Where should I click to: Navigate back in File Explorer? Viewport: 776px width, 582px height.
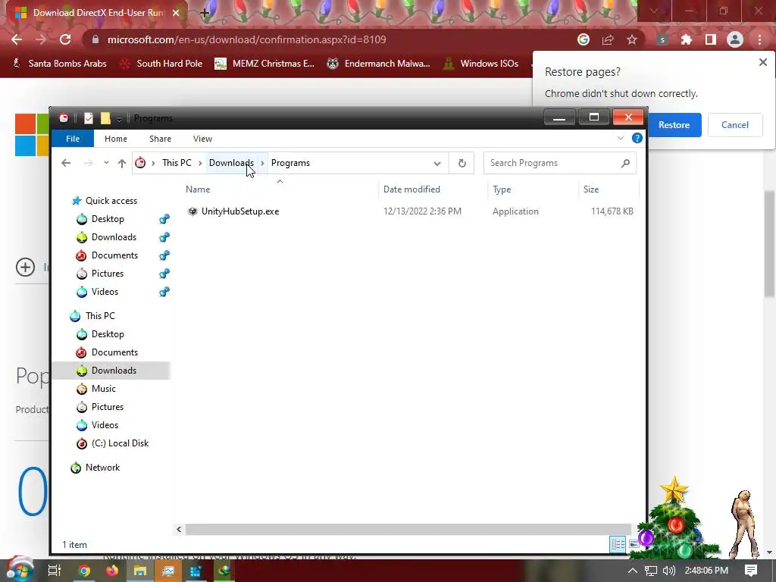click(66, 163)
